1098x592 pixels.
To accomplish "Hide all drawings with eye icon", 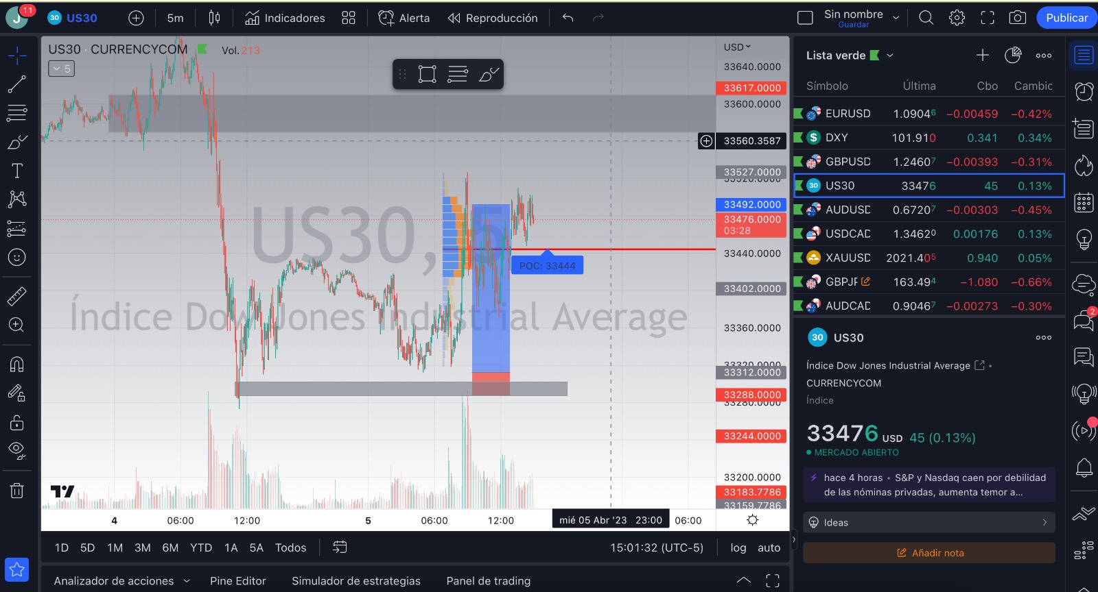I will pyautogui.click(x=17, y=451).
